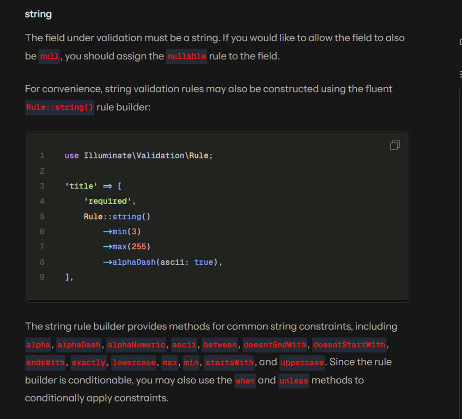Image resolution: width=462 pixels, height=419 pixels.
Task: Select the endsWith constraint
Action: click(x=46, y=363)
